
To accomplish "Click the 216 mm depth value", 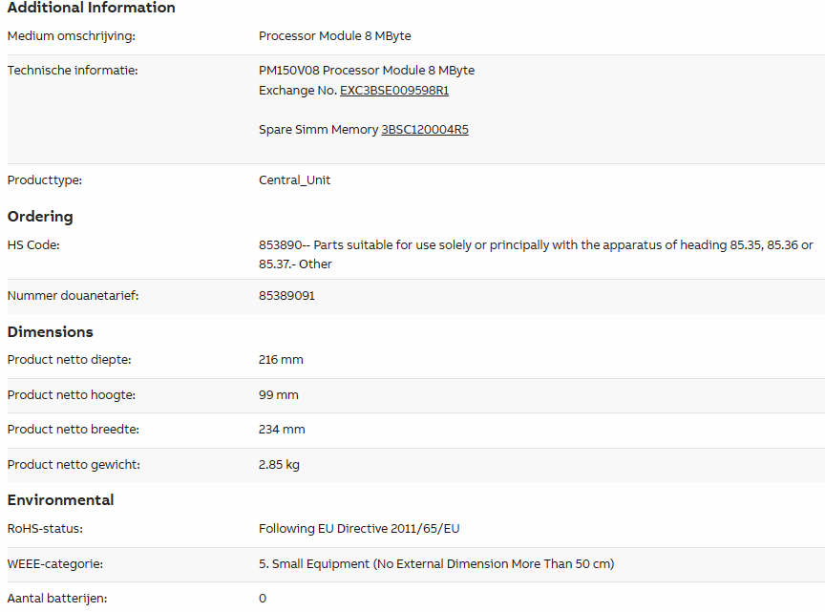I will [x=281, y=360].
